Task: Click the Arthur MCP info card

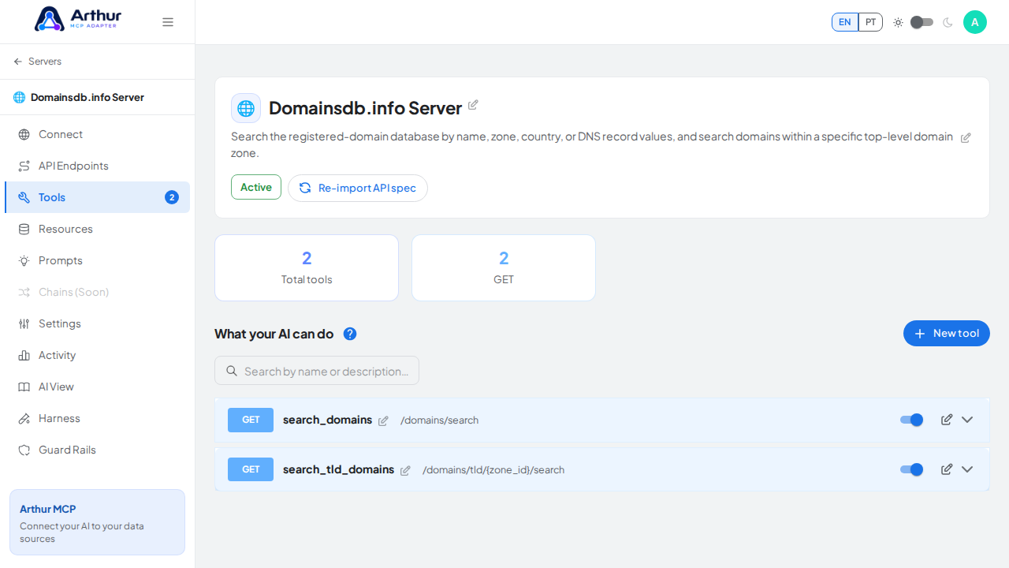Action: [97, 522]
